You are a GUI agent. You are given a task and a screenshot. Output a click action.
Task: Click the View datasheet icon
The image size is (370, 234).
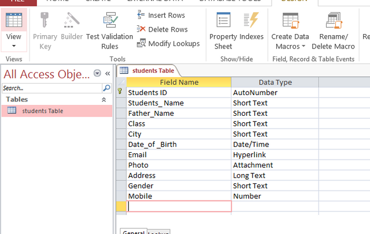coord(14,20)
